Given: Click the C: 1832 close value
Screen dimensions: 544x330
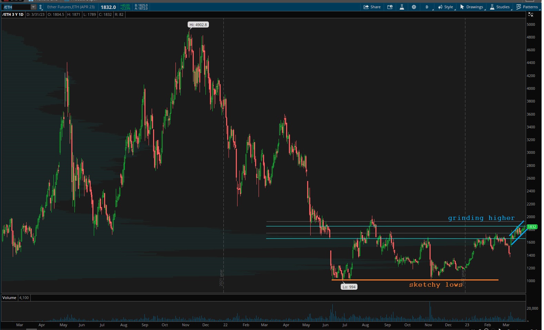Looking at the screenshot, I should (105, 14).
